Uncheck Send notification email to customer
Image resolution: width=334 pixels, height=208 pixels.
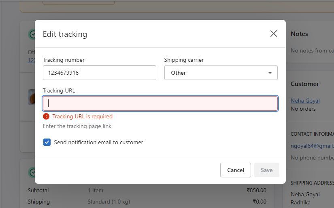click(x=47, y=142)
